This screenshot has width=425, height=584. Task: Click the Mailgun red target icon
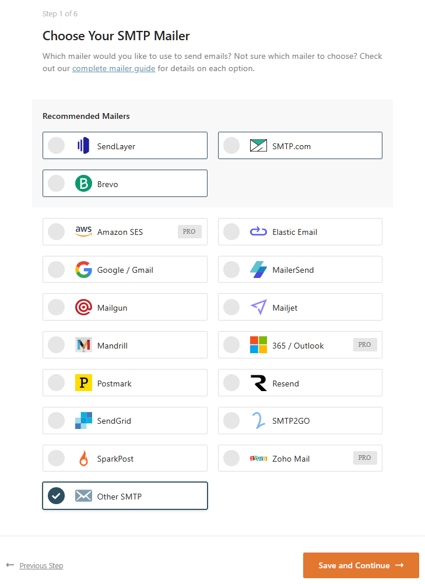[x=83, y=308]
